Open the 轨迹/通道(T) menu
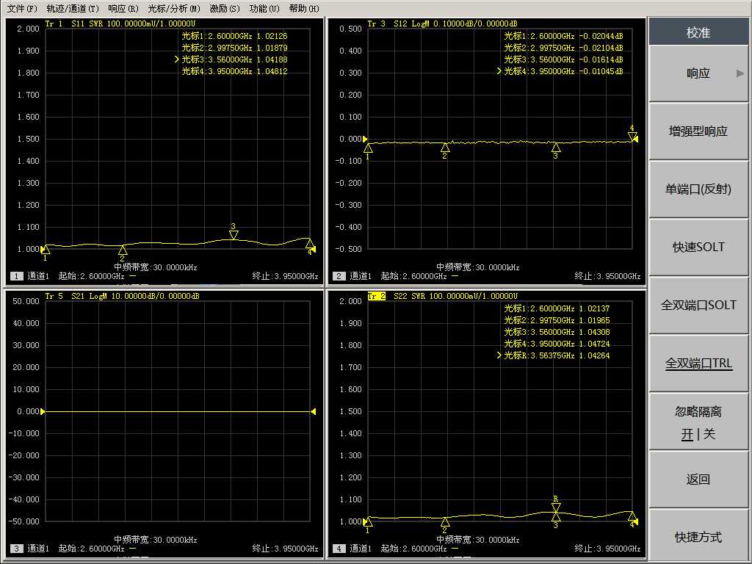Screen dimensions: 752x564 73,9
